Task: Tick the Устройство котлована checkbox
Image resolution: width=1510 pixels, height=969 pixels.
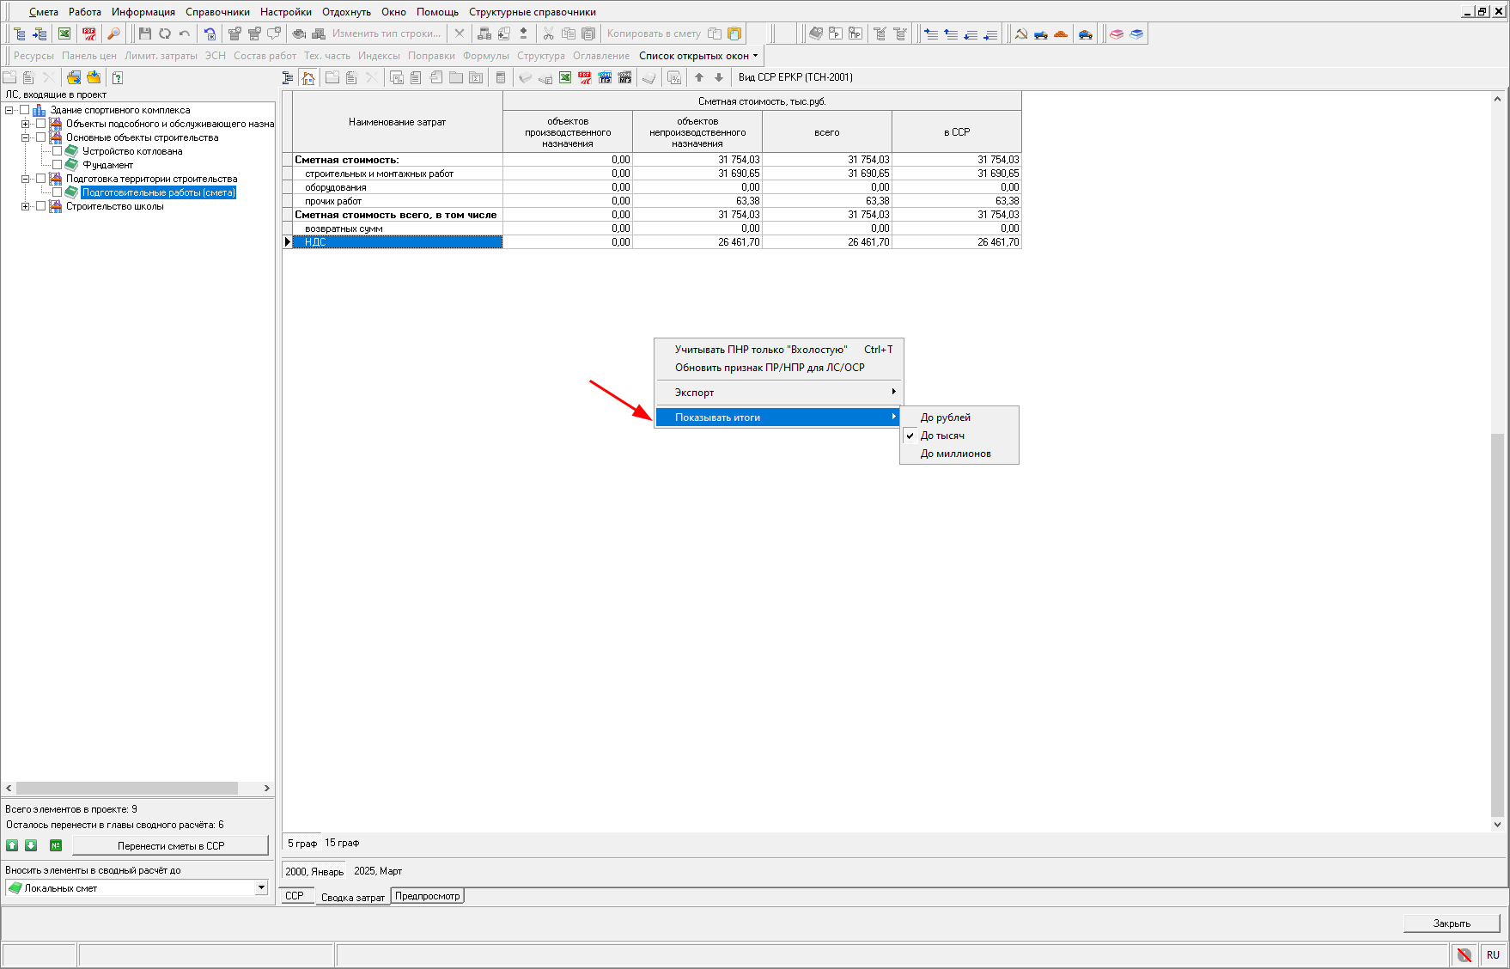Action: [x=58, y=151]
